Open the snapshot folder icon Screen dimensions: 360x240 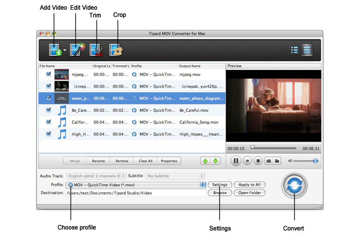click(277, 161)
